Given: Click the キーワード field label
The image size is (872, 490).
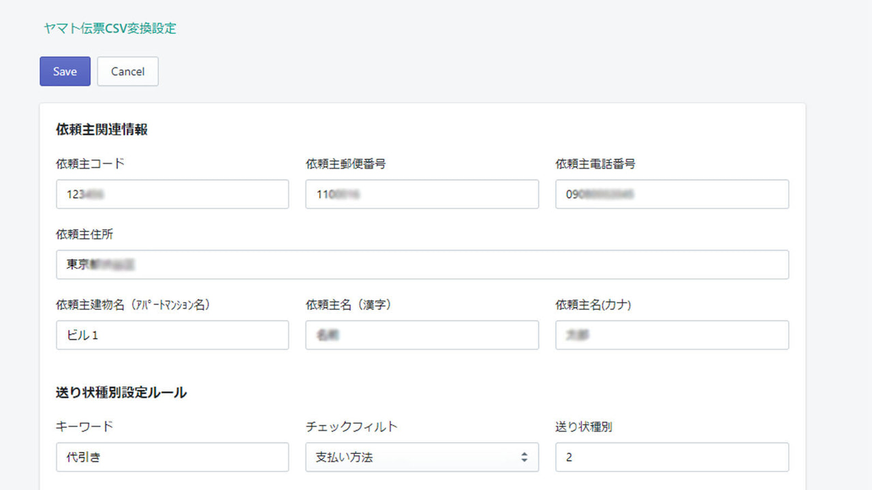Looking at the screenshot, I should (84, 426).
